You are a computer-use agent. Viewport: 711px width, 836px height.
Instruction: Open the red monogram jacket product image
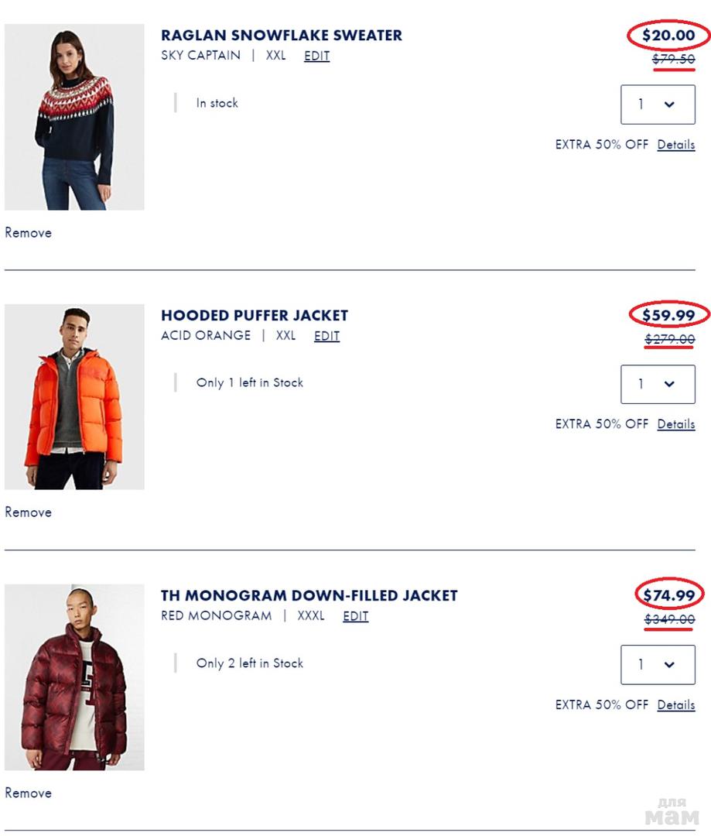tap(74, 677)
